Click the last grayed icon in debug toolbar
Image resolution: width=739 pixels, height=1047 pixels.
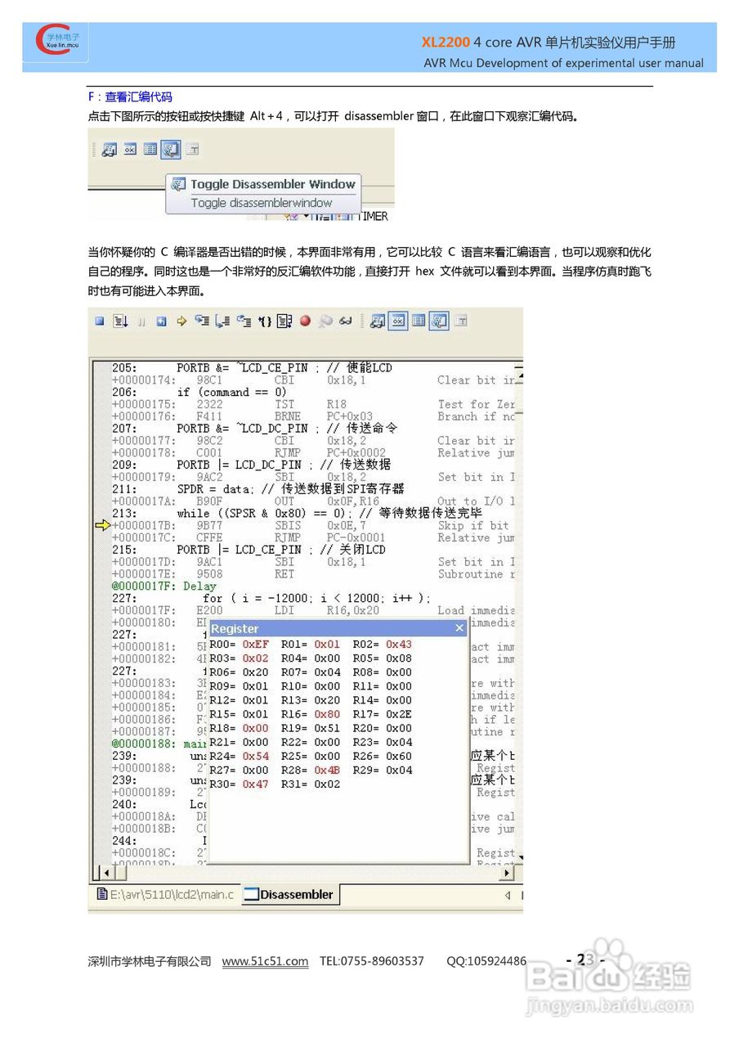[461, 321]
